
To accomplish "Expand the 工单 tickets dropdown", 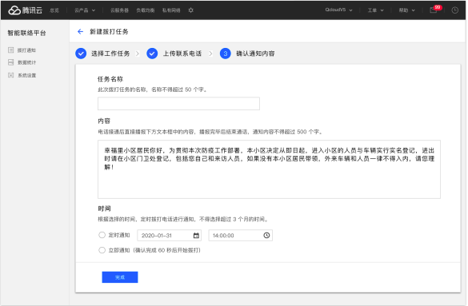I will pyautogui.click(x=375, y=10).
